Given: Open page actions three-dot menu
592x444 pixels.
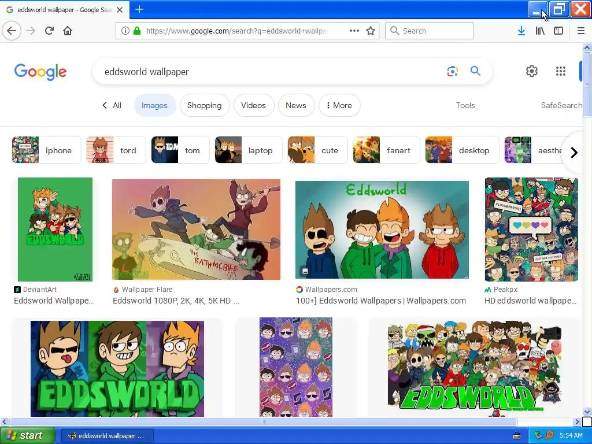Looking at the screenshot, I should [354, 31].
